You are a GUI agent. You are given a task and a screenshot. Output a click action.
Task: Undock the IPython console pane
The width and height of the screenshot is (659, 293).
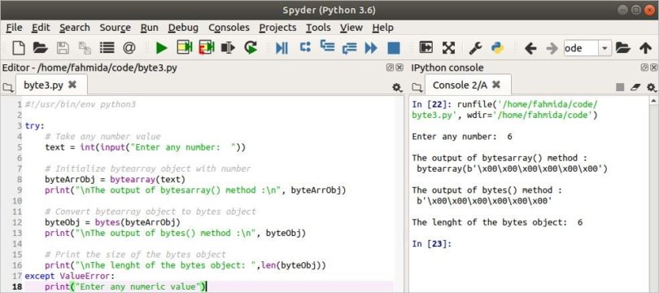click(644, 68)
